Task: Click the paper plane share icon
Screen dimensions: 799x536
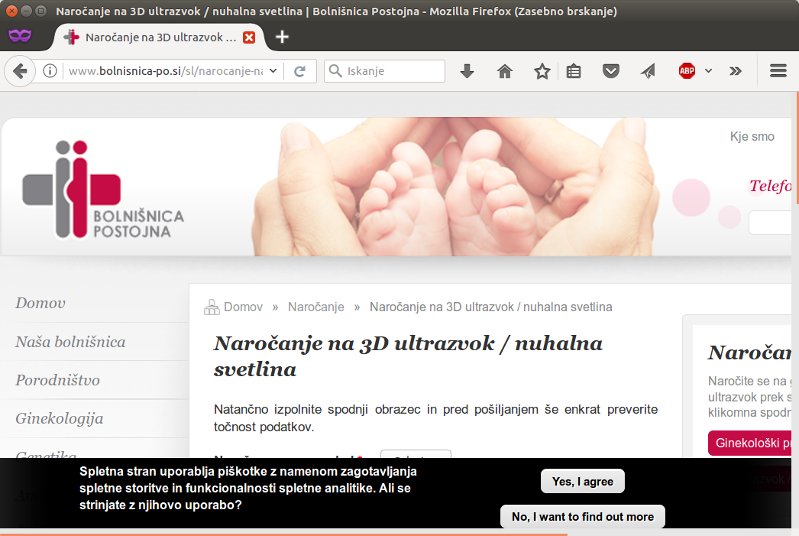Action: [x=649, y=71]
